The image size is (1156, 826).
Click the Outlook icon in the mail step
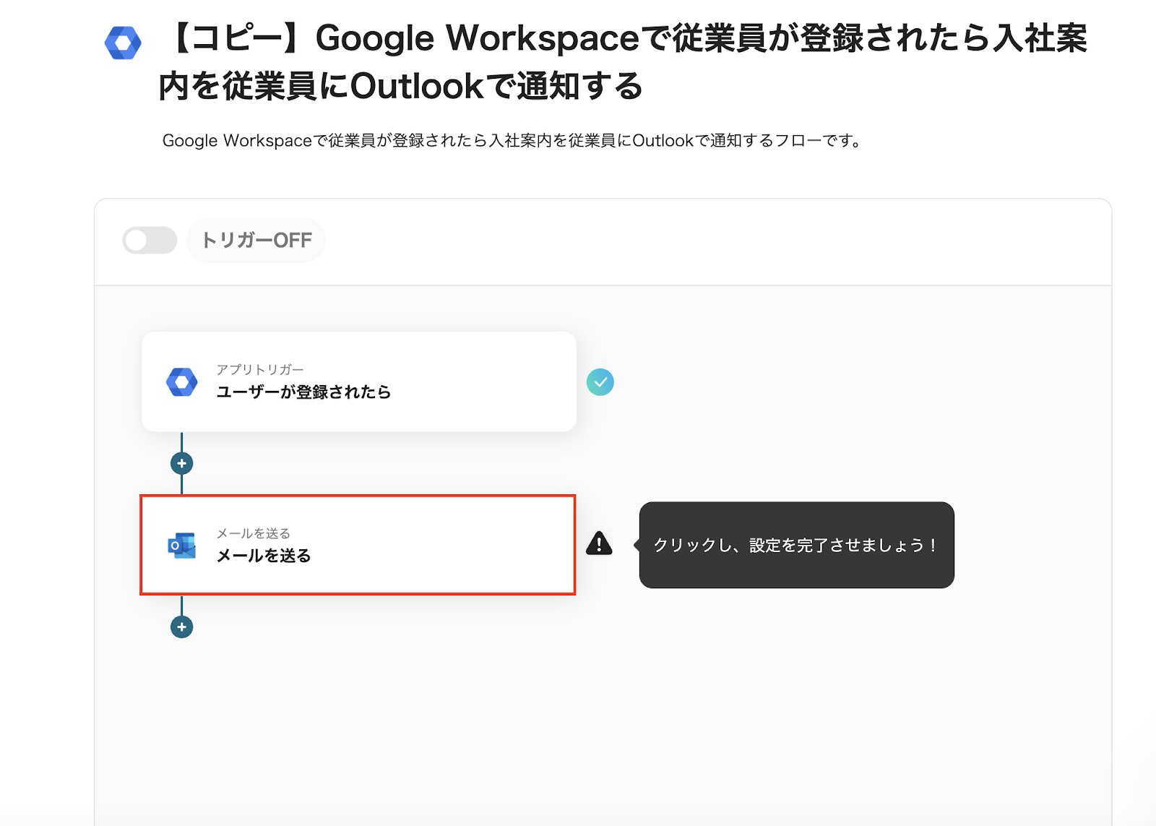182,546
